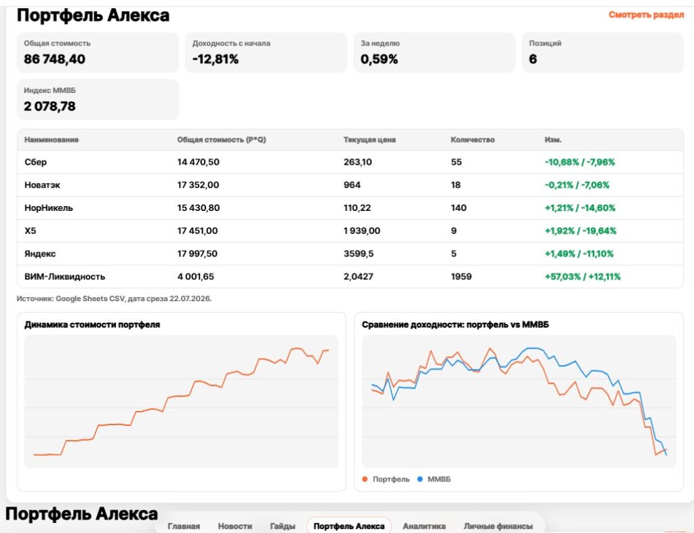694x533 pixels.
Task: Select the Яндекс position row
Action: [350, 254]
